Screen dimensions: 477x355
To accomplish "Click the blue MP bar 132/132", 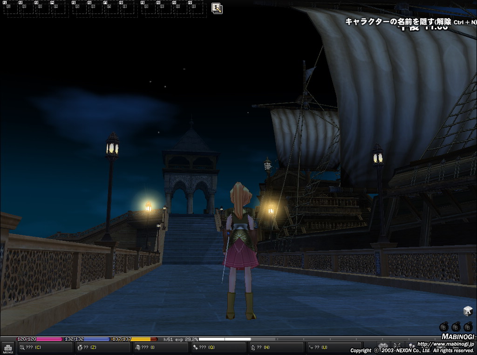I will [87, 339].
